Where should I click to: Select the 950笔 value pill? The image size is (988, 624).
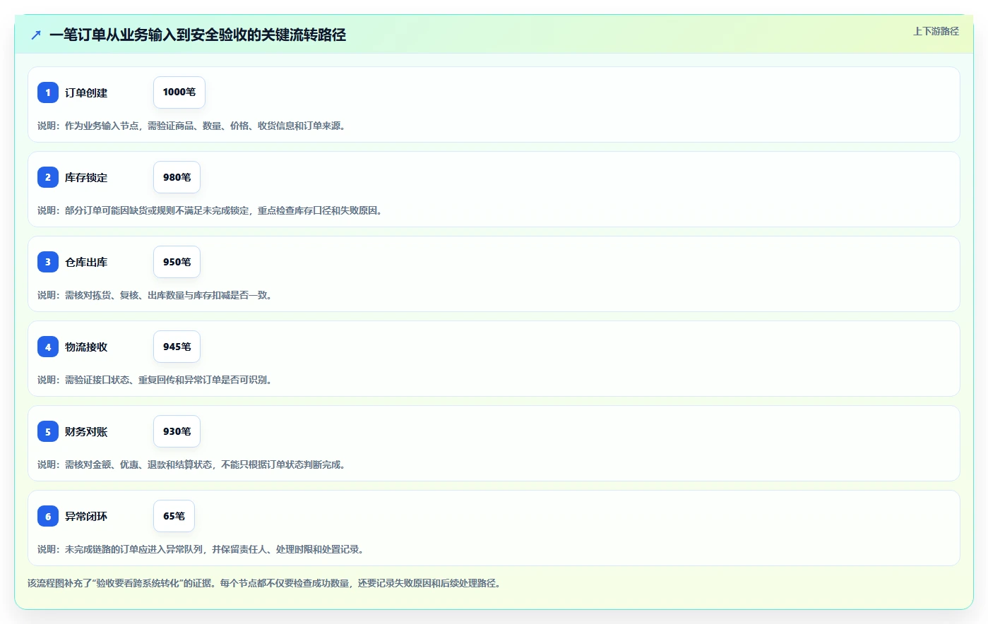pyautogui.click(x=177, y=262)
